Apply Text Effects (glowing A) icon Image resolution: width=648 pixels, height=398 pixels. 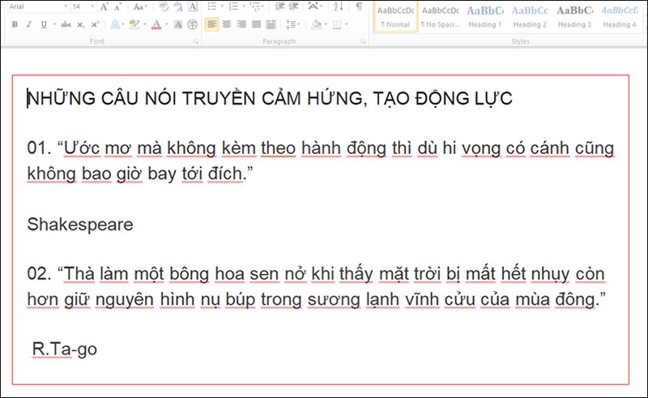pos(115,24)
